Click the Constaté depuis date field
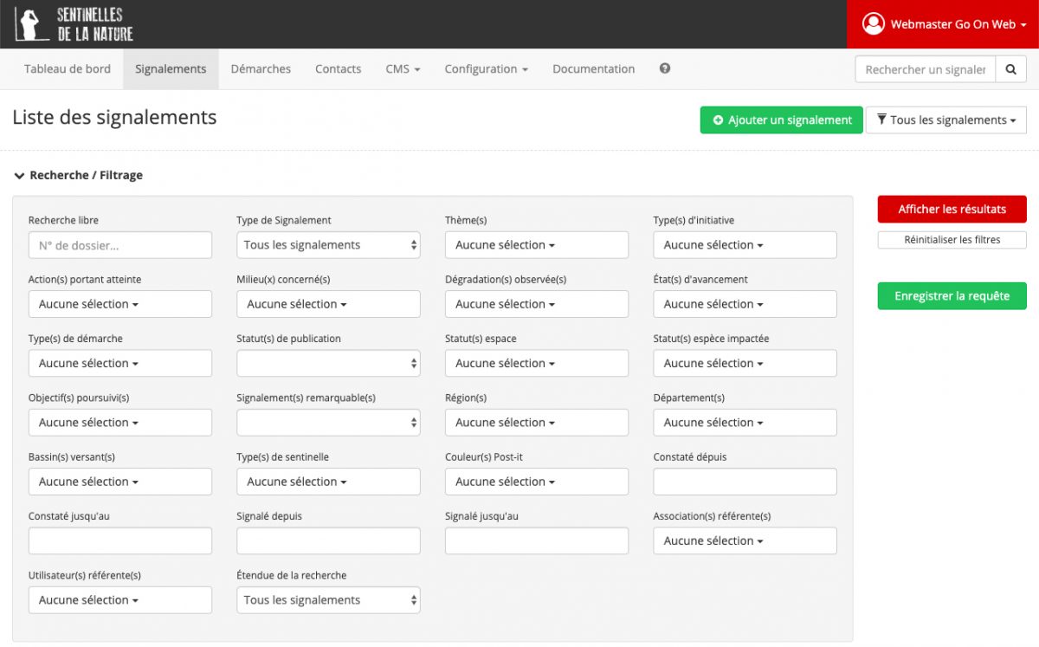 click(x=745, y=482)
